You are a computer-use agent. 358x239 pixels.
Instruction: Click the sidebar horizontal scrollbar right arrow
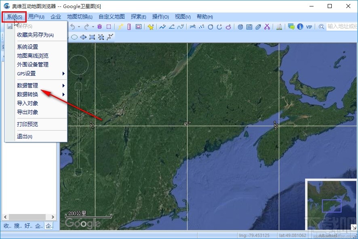tap(53, 217)
